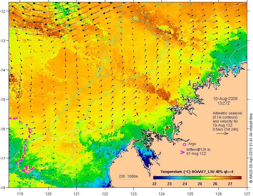Click the color bar value 25

(200, 184)
